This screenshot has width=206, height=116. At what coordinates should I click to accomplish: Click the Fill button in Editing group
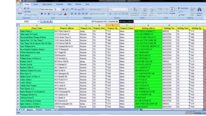click(x=181, y=12)
